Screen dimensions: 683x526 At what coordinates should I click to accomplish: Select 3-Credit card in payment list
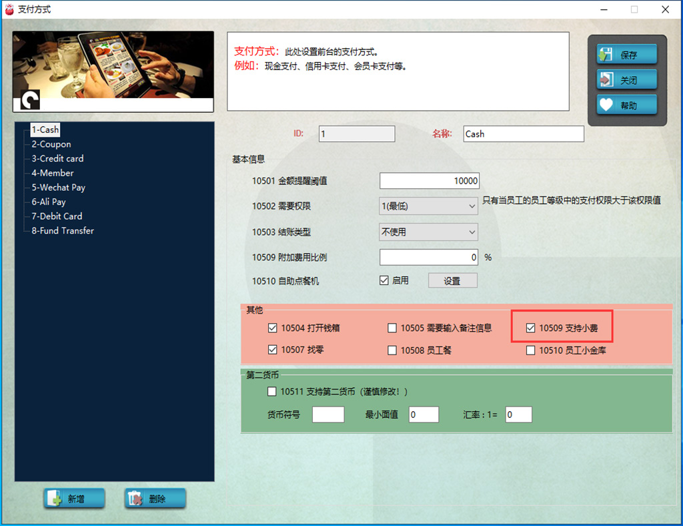pyautogui.click(x=57, y=159)
